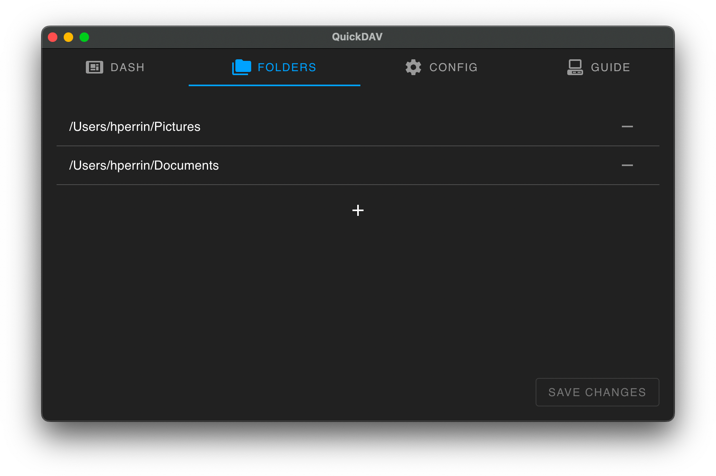Click the SAVE CHANGES button
This screenshot has width=716, height=476.
597,392
